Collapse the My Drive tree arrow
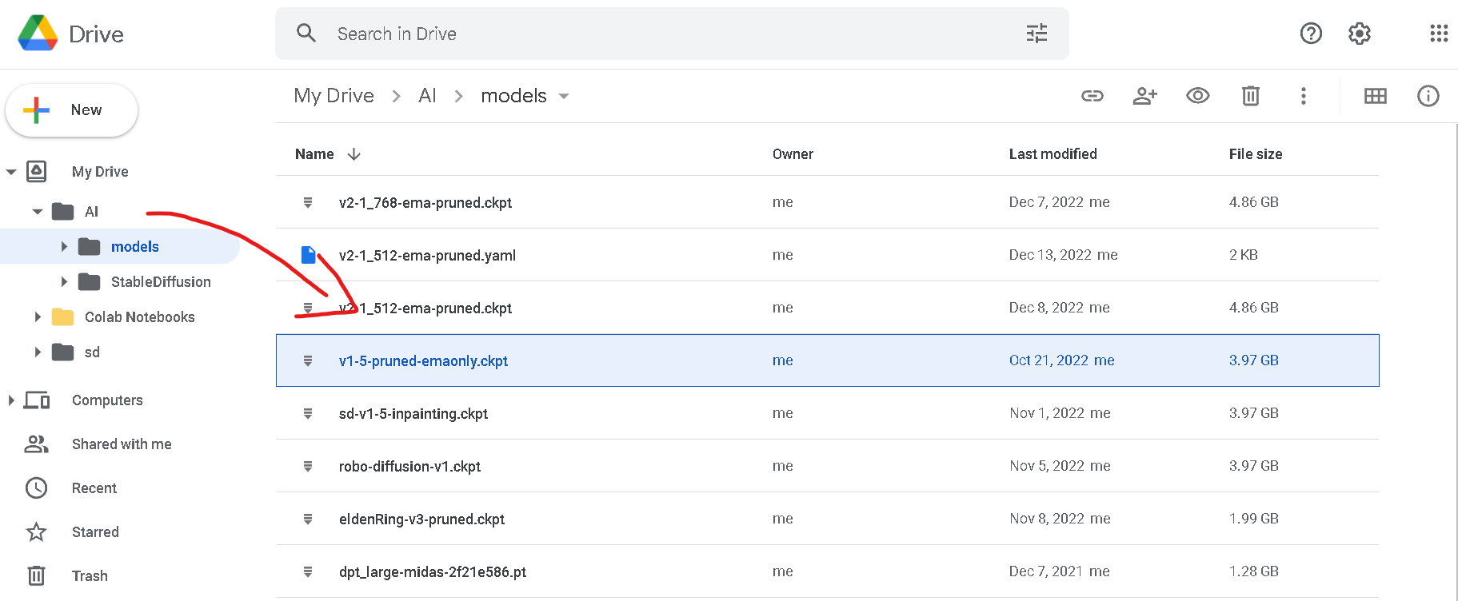1458x601 pixels. click(x=11, y=172)
